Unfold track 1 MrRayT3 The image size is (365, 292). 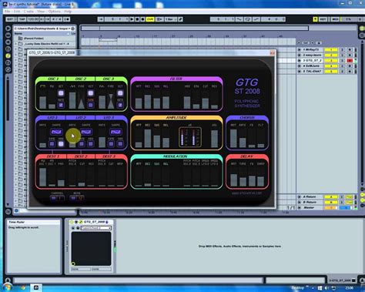(x=299, y=49)
